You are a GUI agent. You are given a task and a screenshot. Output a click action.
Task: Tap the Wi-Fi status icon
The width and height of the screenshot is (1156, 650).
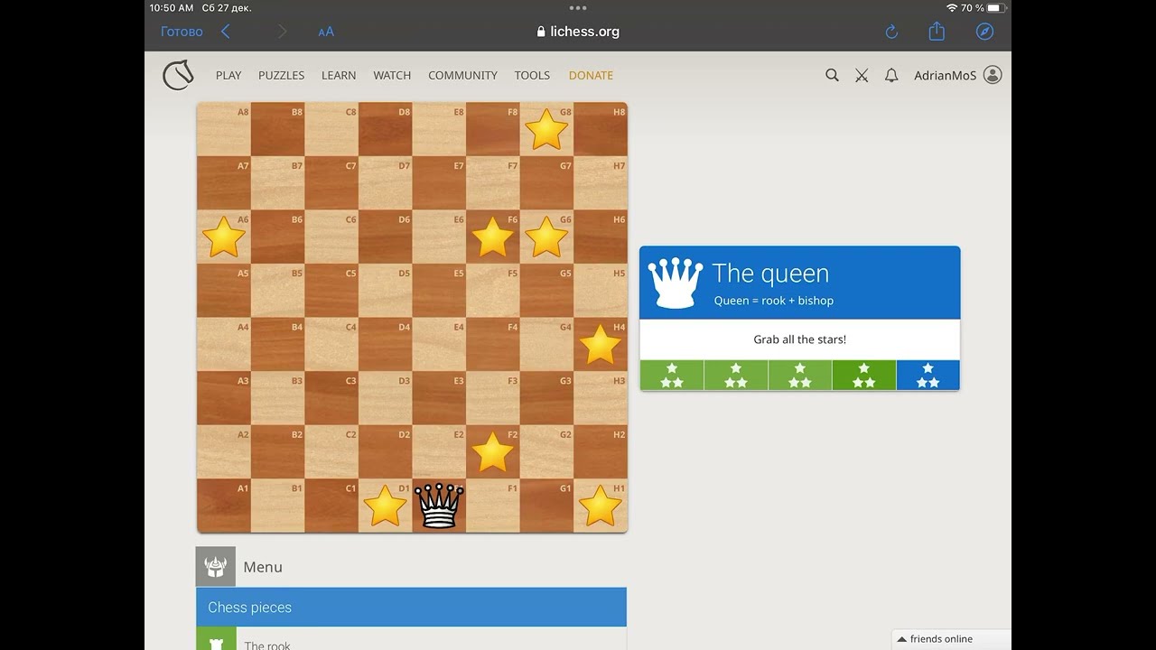coord(952,8)
